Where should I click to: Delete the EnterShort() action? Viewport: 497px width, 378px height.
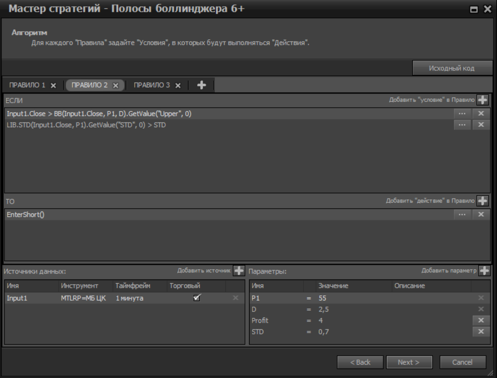click(481, 214)
